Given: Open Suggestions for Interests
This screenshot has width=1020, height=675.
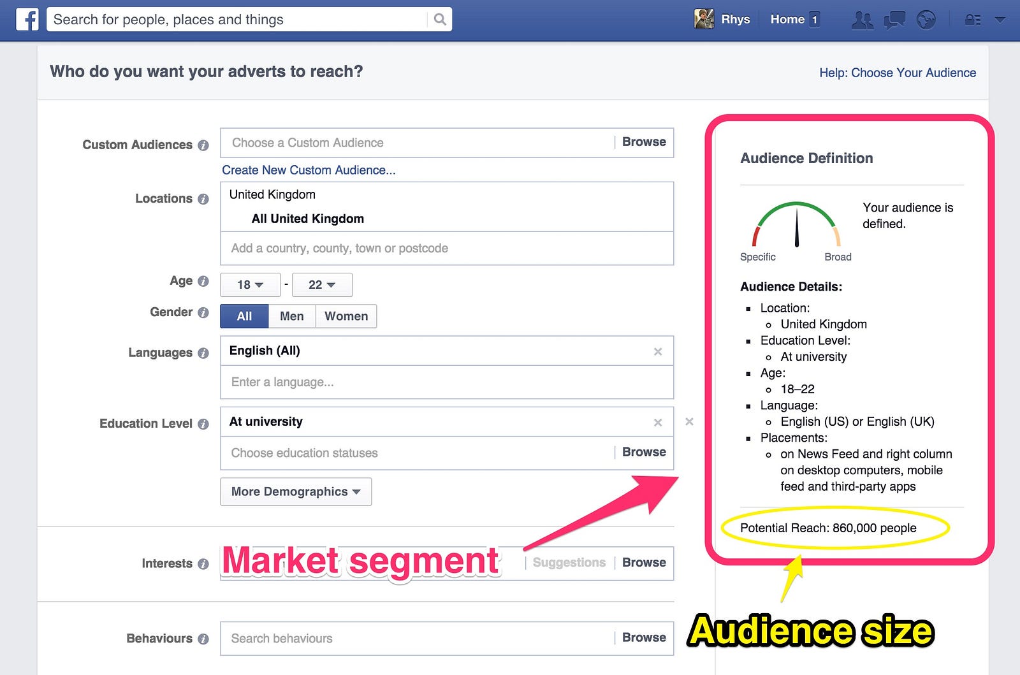Looking at the screenshot, I should click(569, 563).
